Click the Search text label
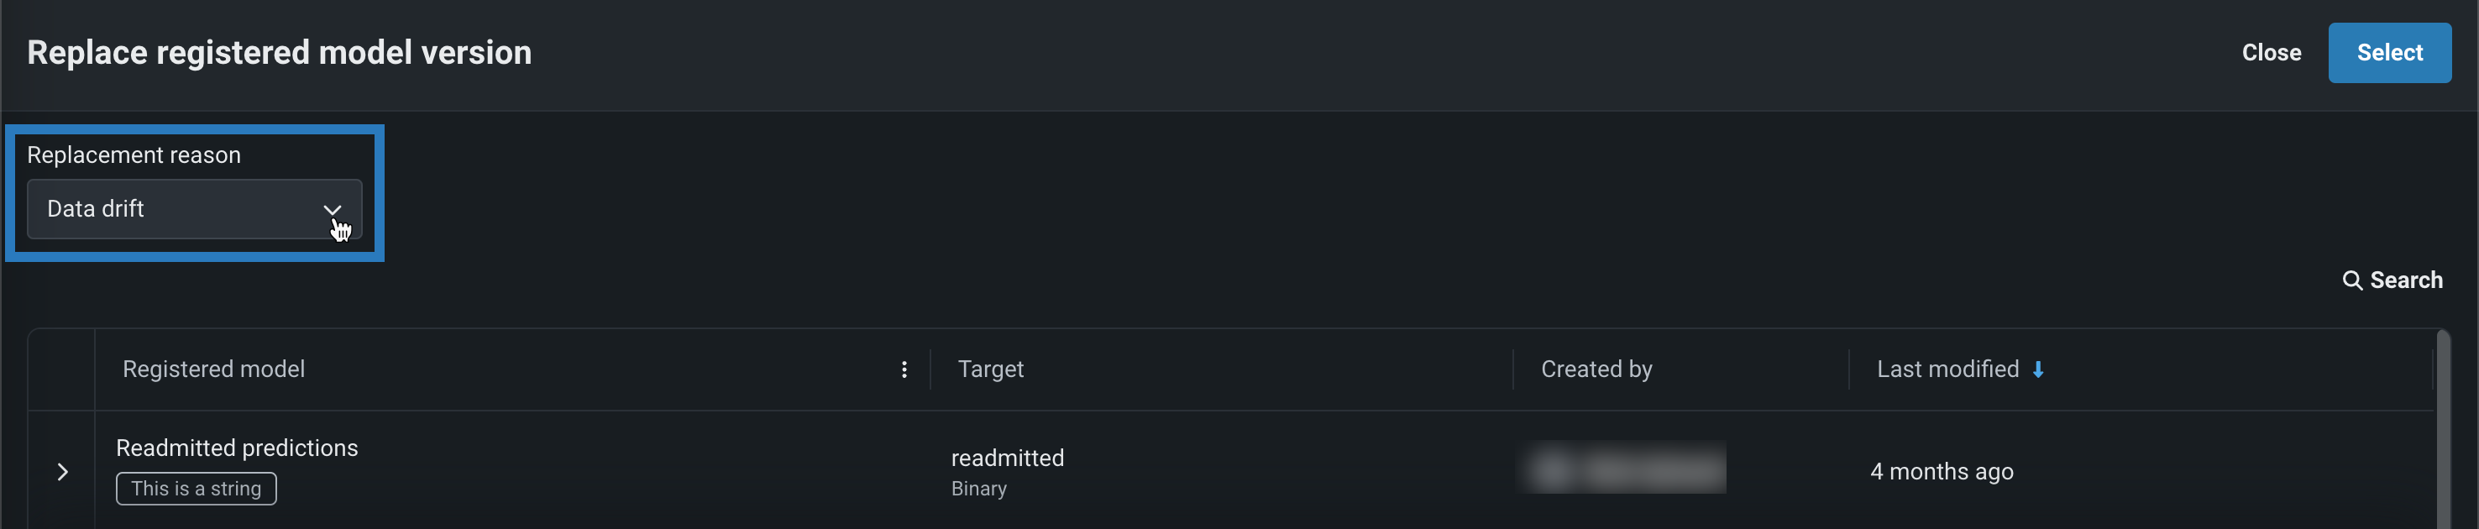 point(2405,280)
